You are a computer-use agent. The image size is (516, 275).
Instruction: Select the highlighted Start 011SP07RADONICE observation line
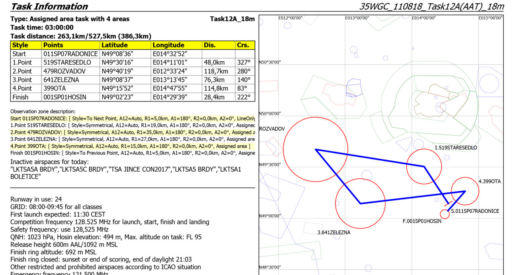[x=132, y=118]
